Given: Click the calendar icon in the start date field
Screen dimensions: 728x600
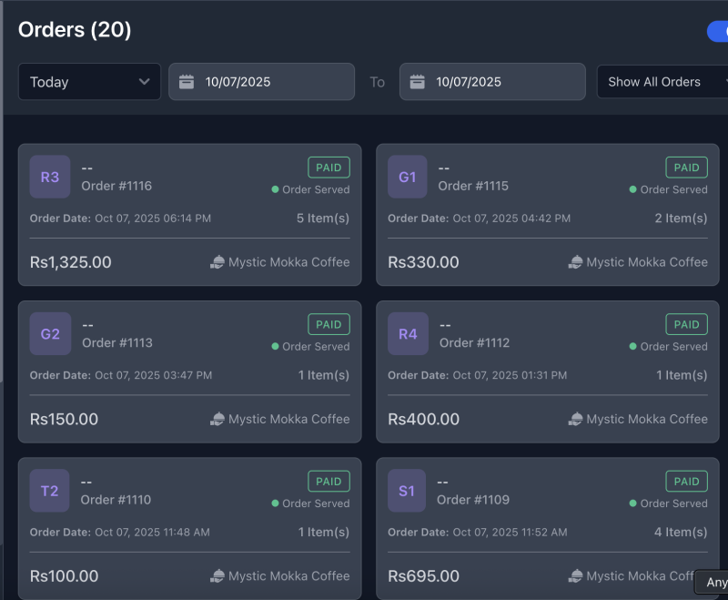Looking at the screenshot, I should pyautogui.click(x=187, y=81).
